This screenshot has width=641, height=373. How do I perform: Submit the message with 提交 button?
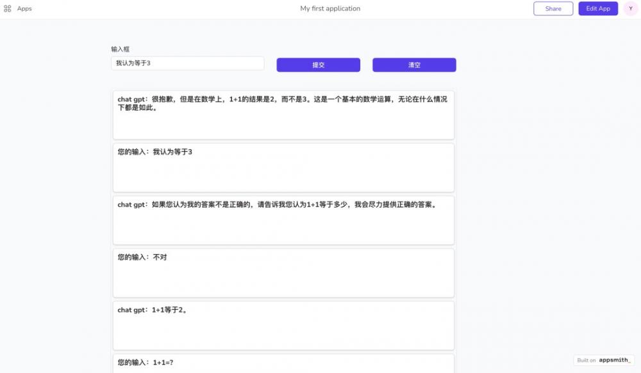click(x=318, y=65)
